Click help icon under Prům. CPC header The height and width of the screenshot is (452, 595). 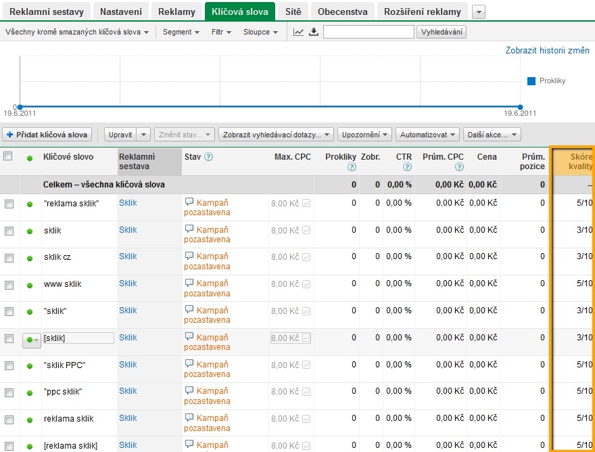click(x=460, y=167)
